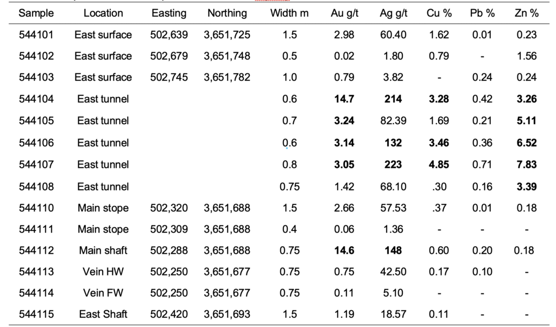The image size is (556, 327).
Task: Select the Easting column header
Action: pyautogui.click(x=169, y=13)
